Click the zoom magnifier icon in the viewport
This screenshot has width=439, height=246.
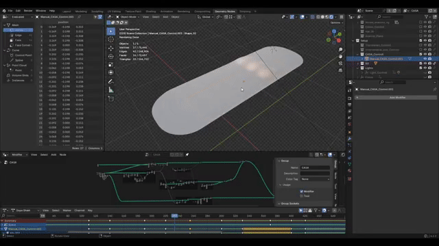[340, 49]
